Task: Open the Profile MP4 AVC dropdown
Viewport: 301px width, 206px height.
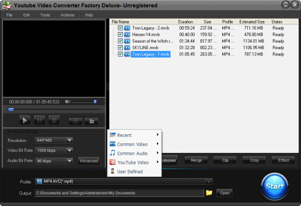Action: [209, 181]
